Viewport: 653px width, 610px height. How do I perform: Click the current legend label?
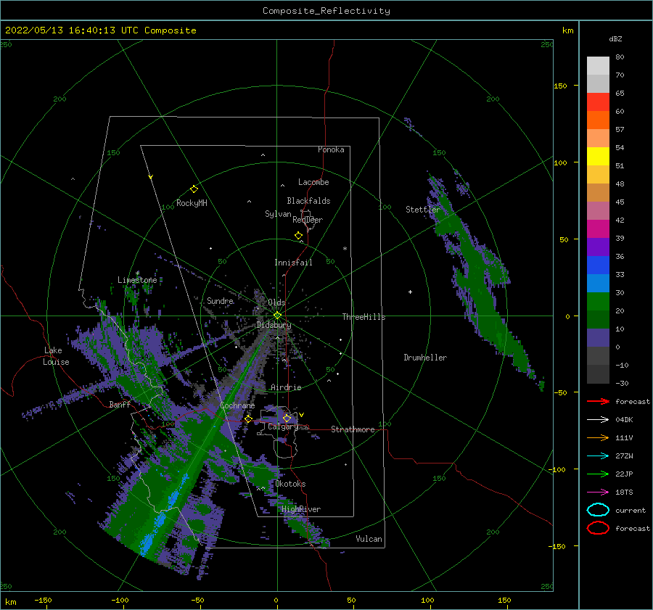(x=630, y=511)
